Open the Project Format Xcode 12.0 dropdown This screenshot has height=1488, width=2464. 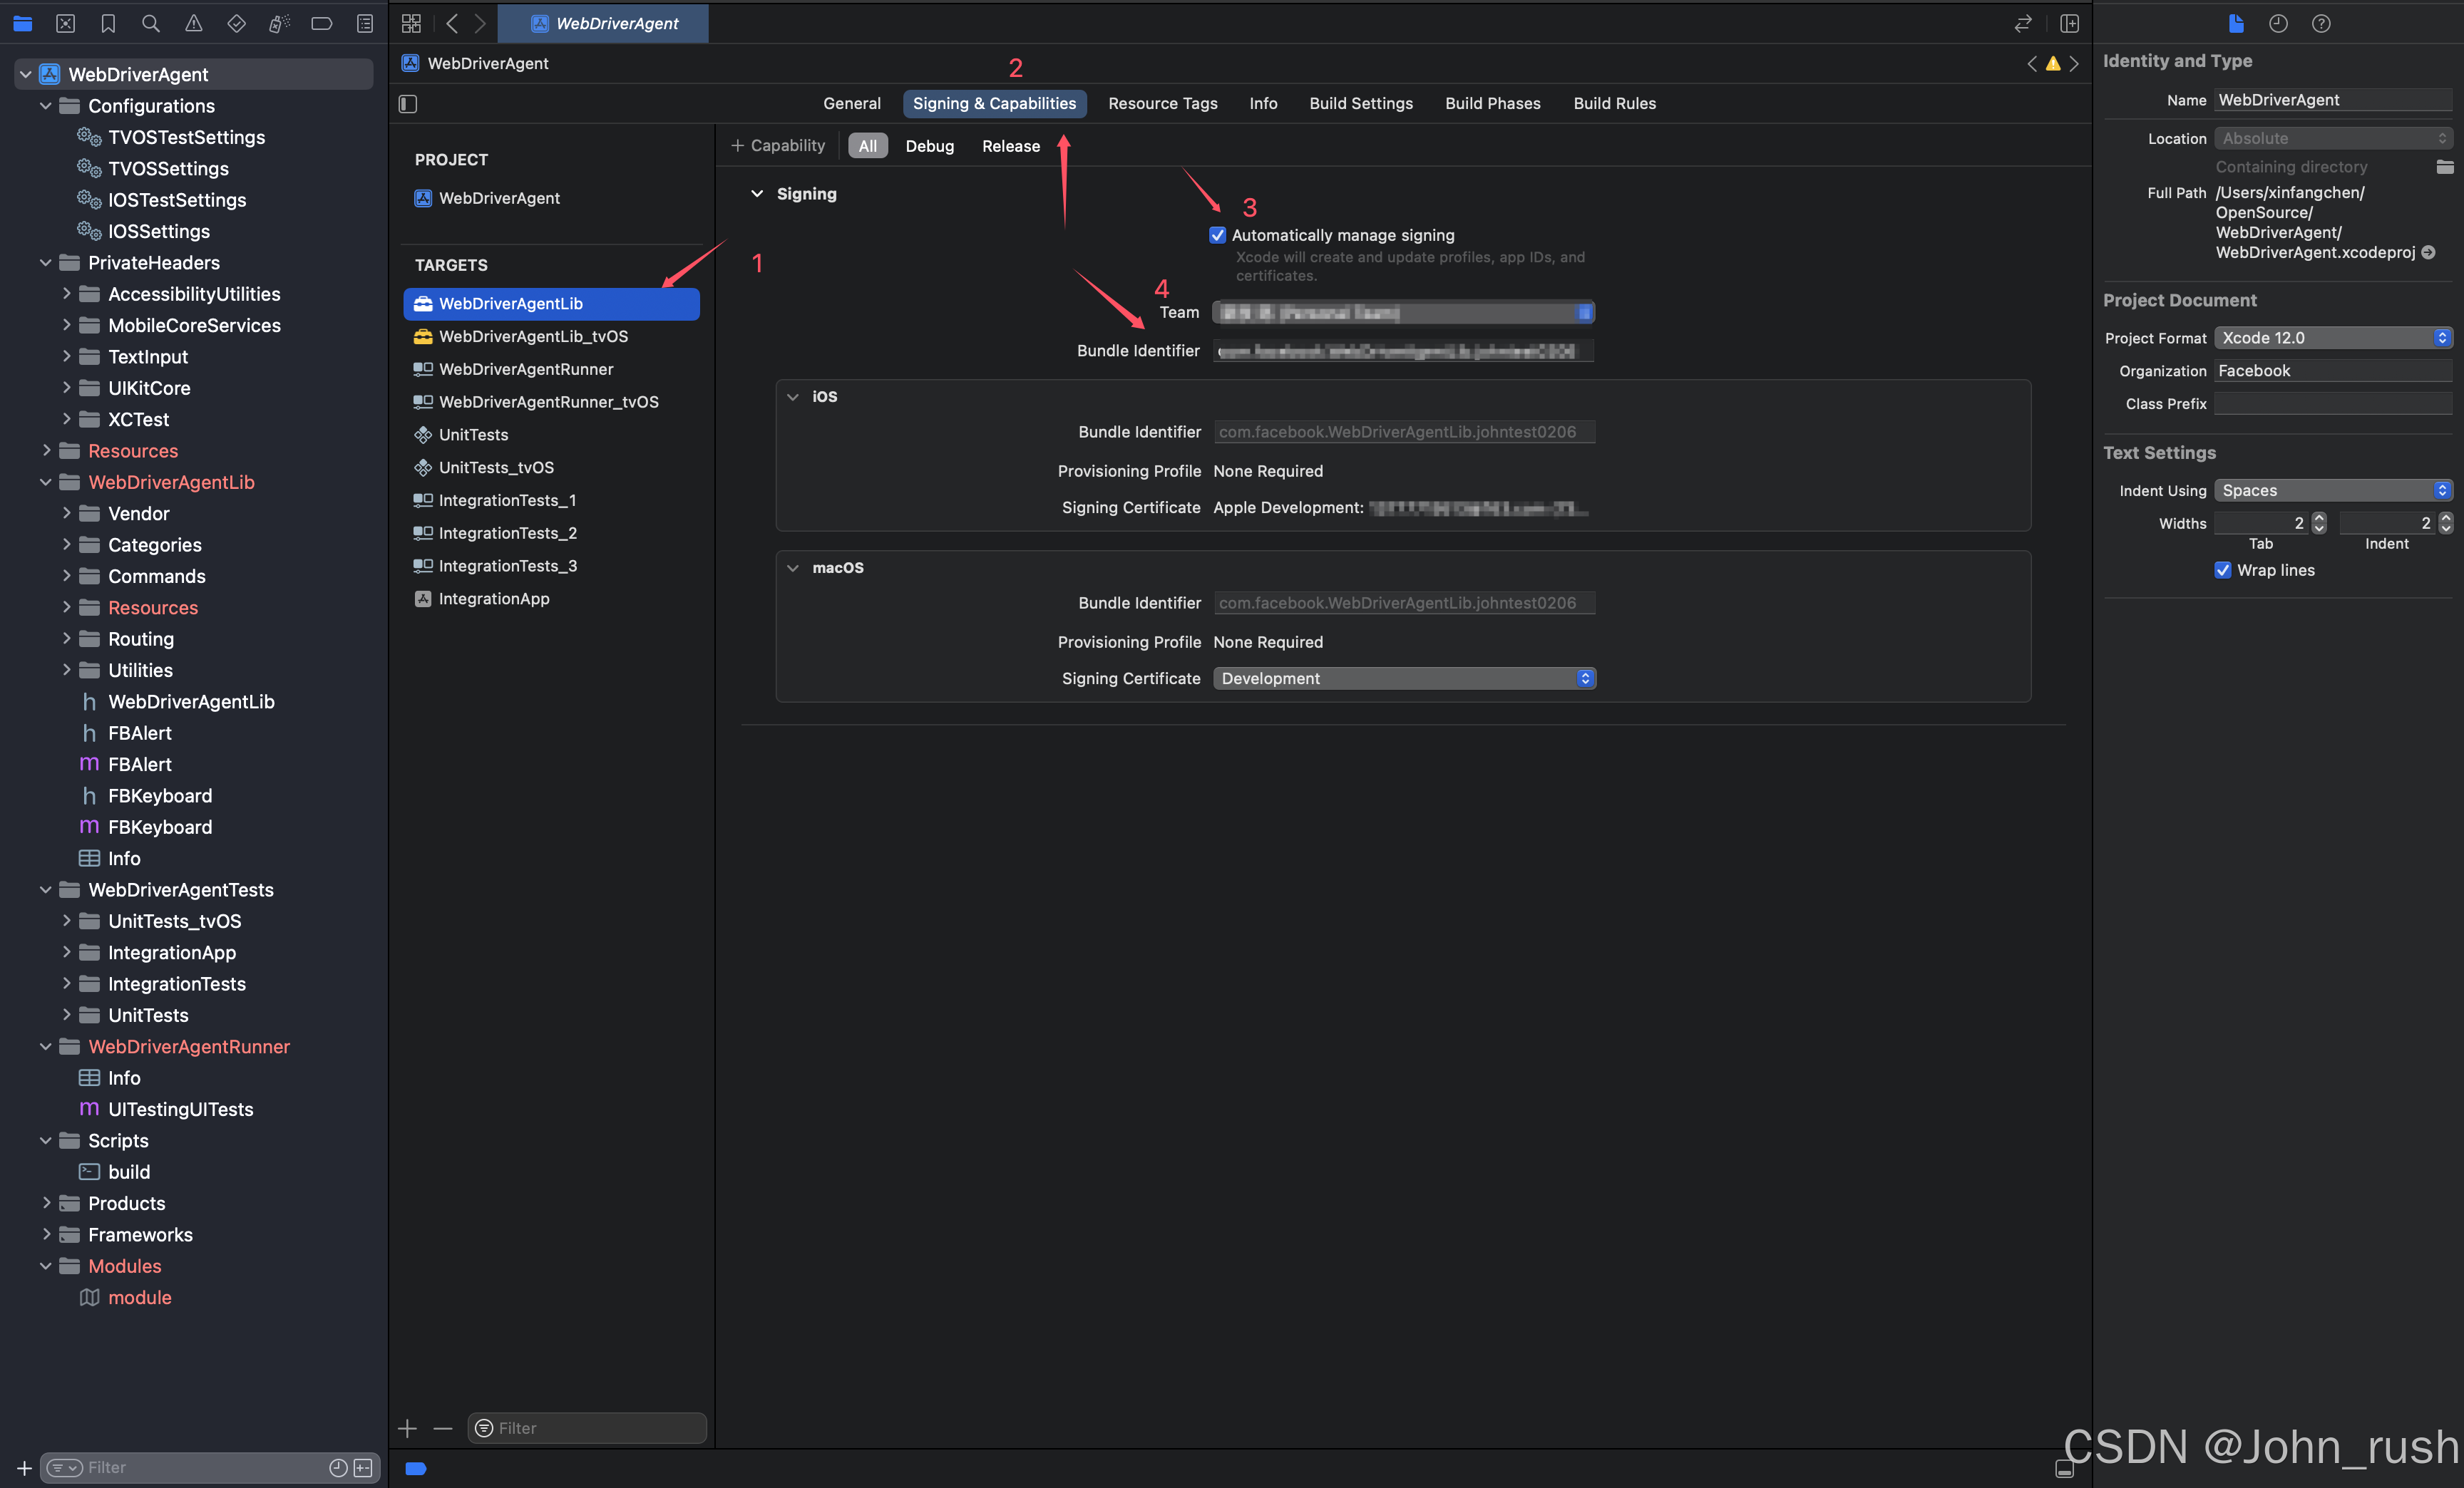coord(2333,338)
